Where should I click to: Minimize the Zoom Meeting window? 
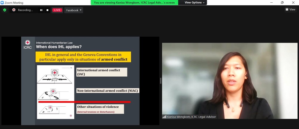coord(271,2)
